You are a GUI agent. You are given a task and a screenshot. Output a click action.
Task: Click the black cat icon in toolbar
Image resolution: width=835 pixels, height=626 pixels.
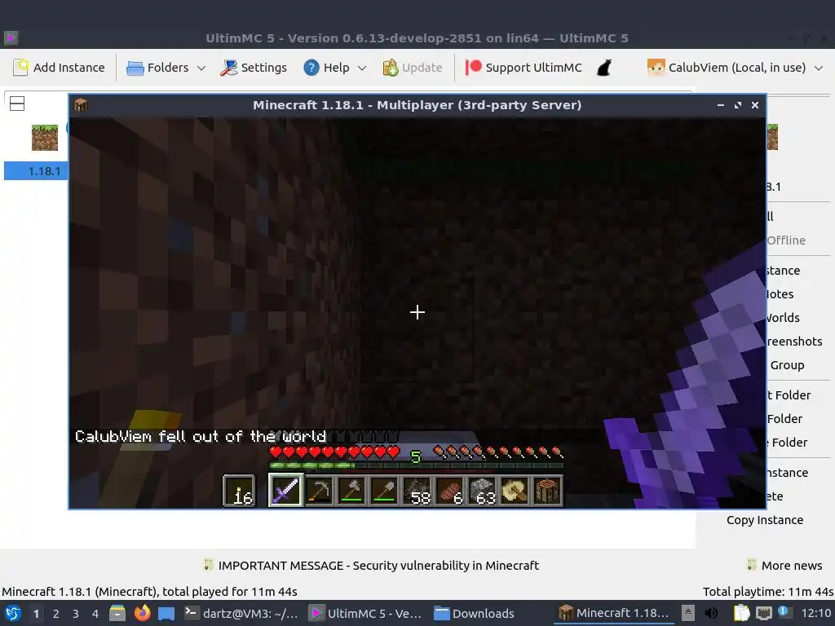click(604, 68)
